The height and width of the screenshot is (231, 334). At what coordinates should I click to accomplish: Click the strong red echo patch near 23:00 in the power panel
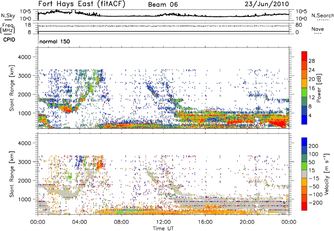click(278, 123)
